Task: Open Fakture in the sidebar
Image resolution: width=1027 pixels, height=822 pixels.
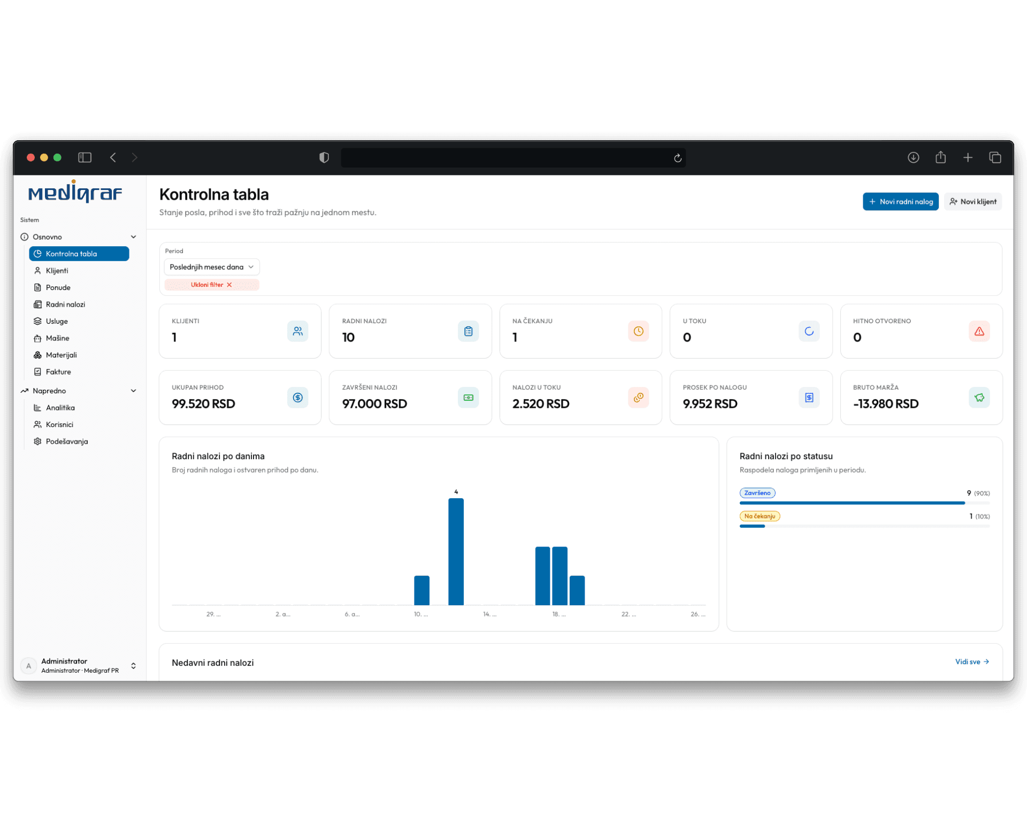Action: pos(79,372)
